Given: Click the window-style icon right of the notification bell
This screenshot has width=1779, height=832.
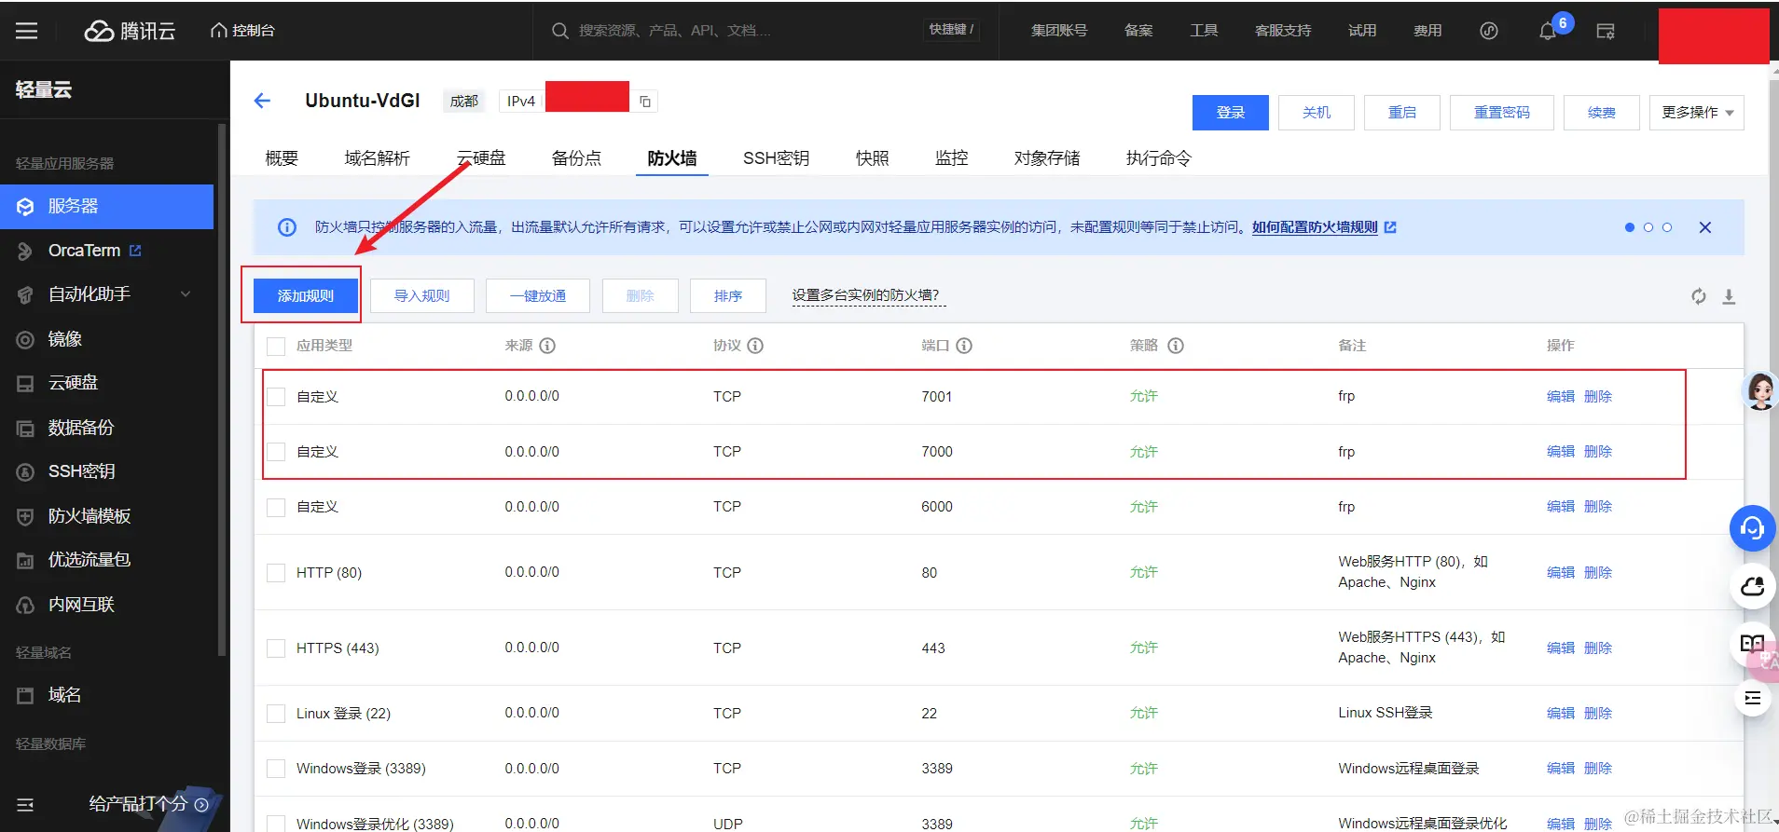Looking at the screenshot, I should pyautogui.click(x=1606, y=31).
